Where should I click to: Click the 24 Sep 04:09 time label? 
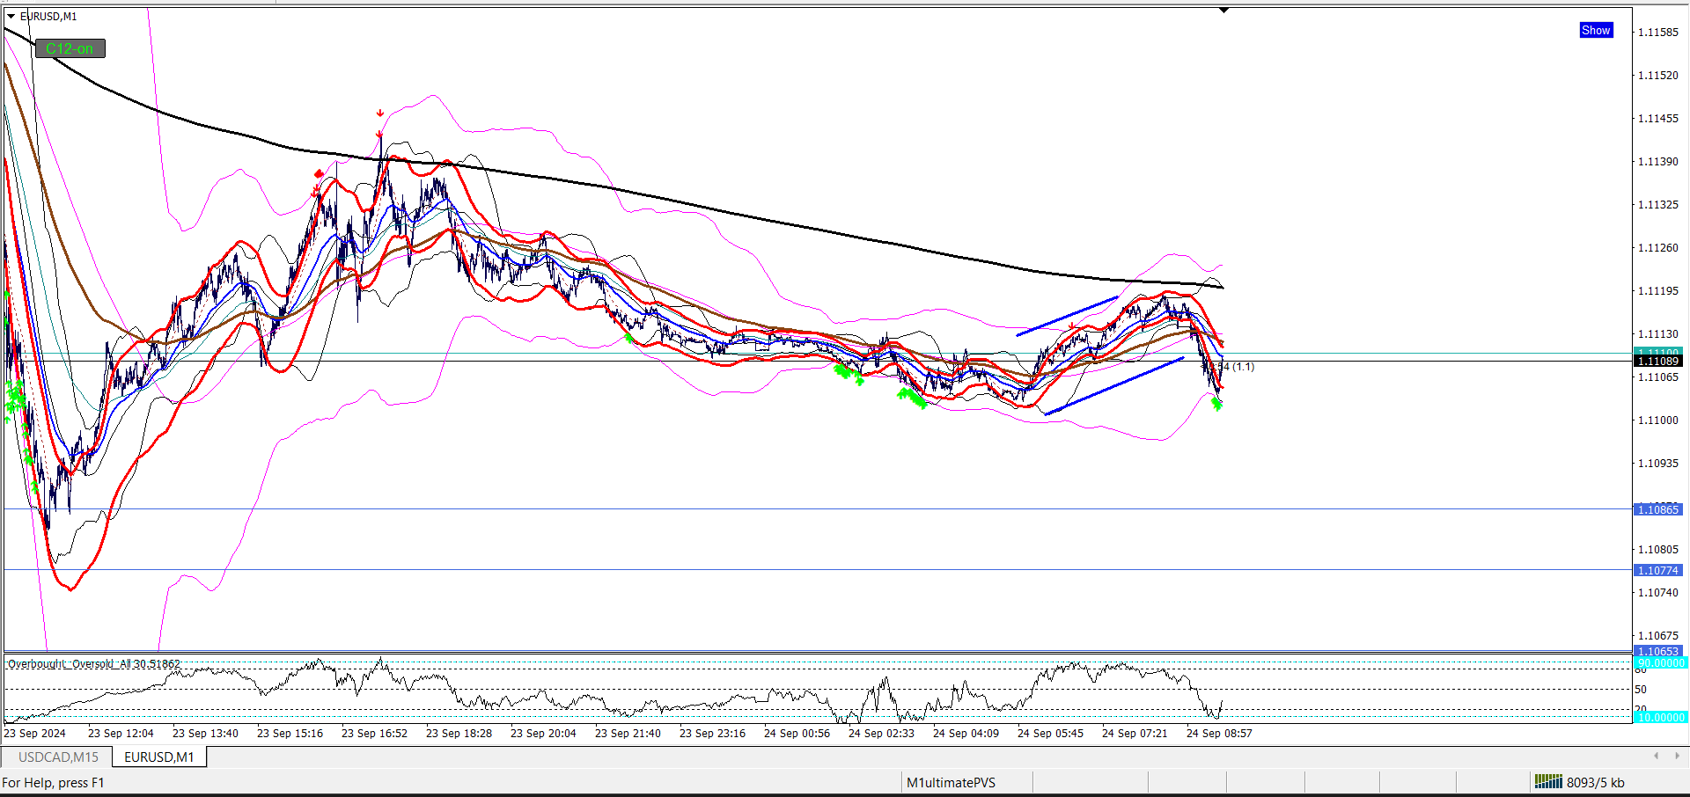[966, 733]
